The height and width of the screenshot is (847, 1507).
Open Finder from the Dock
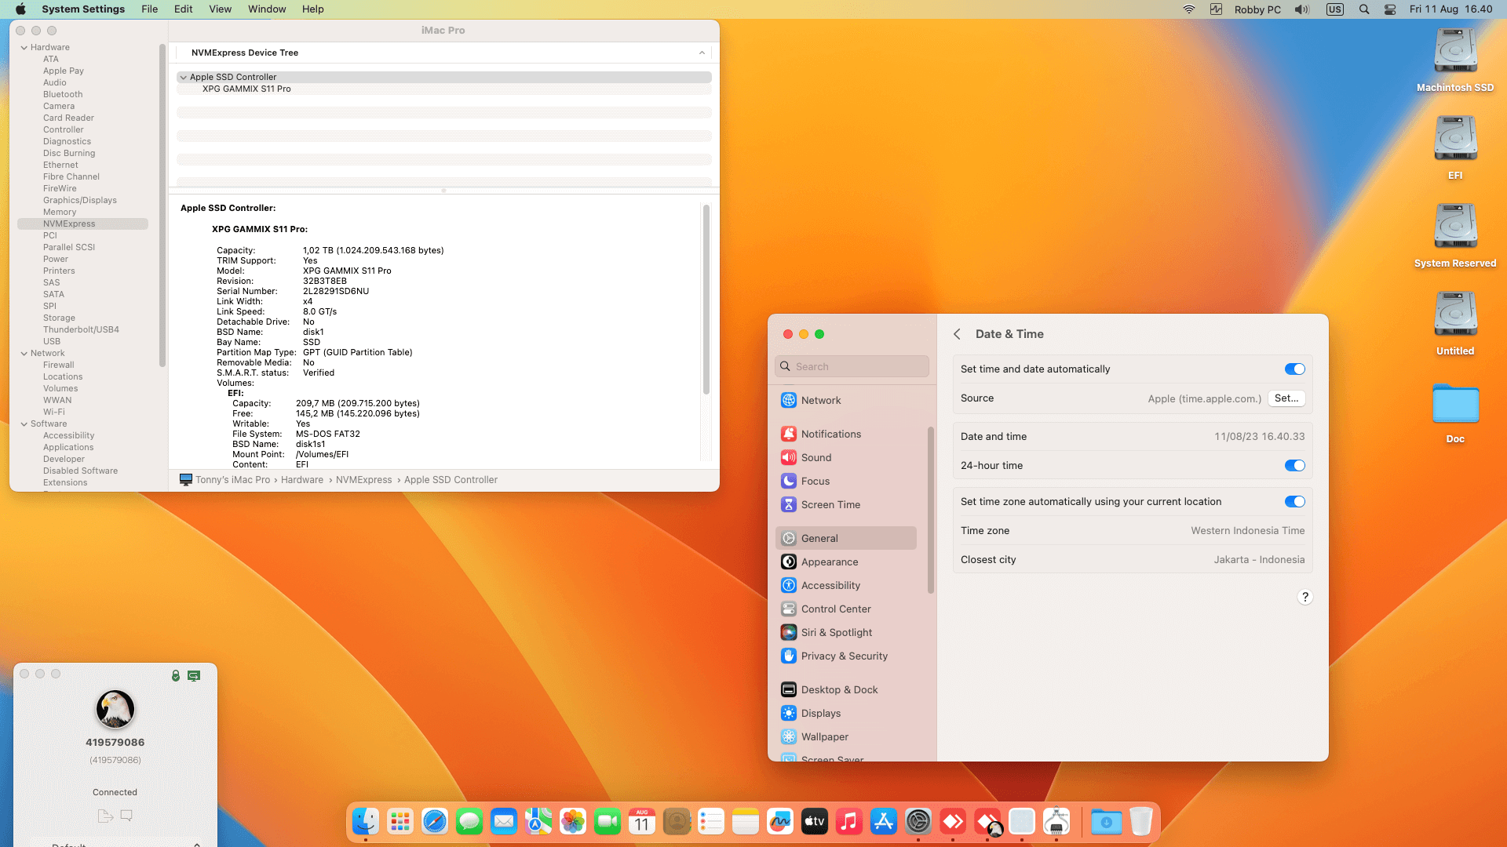click(x=366, y=821)
